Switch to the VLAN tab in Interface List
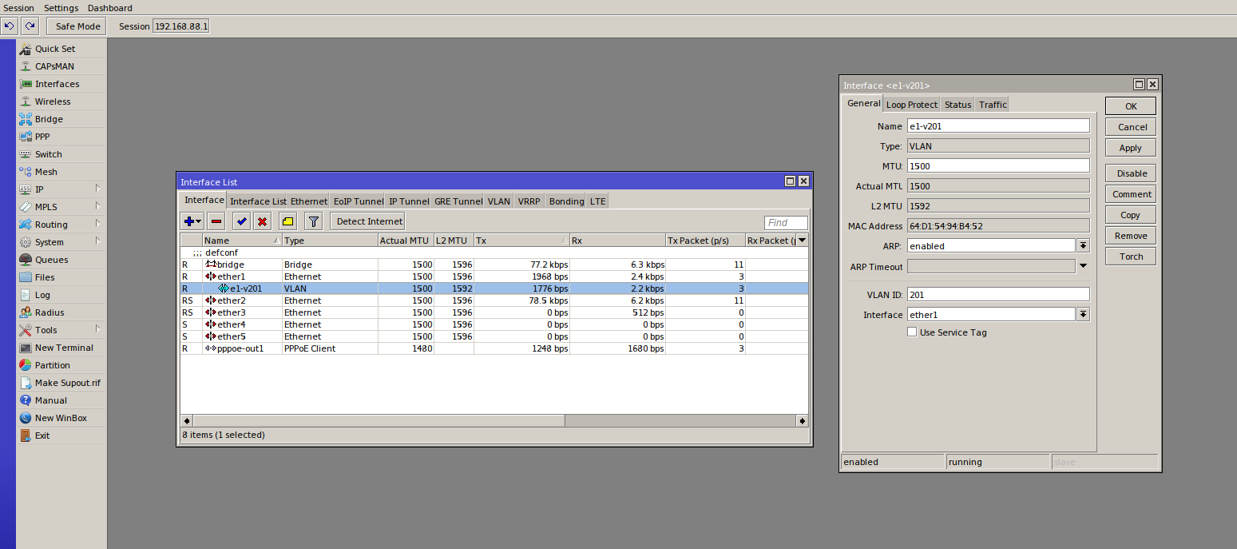The height and width of the screenshot is (549, 1237). (x=499, y=201)
